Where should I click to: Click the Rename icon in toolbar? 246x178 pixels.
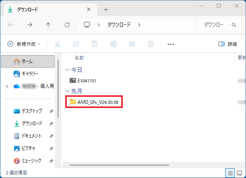114,44
